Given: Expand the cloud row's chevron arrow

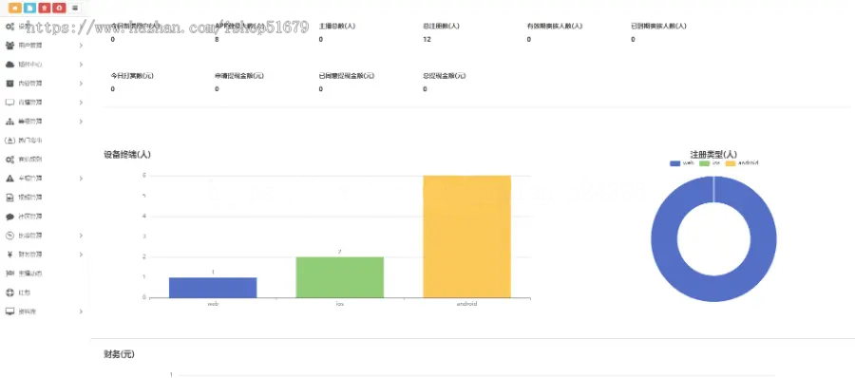Looking at the screenshot, I should point(81,65).
